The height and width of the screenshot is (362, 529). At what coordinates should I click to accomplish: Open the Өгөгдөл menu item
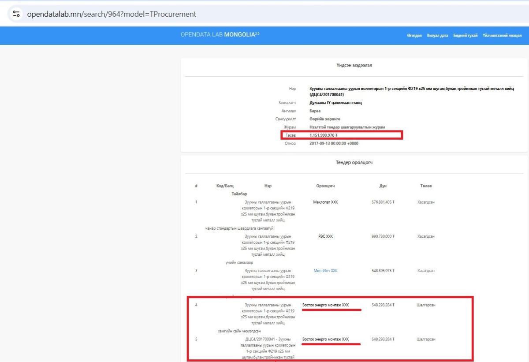[x=414, y=36]
